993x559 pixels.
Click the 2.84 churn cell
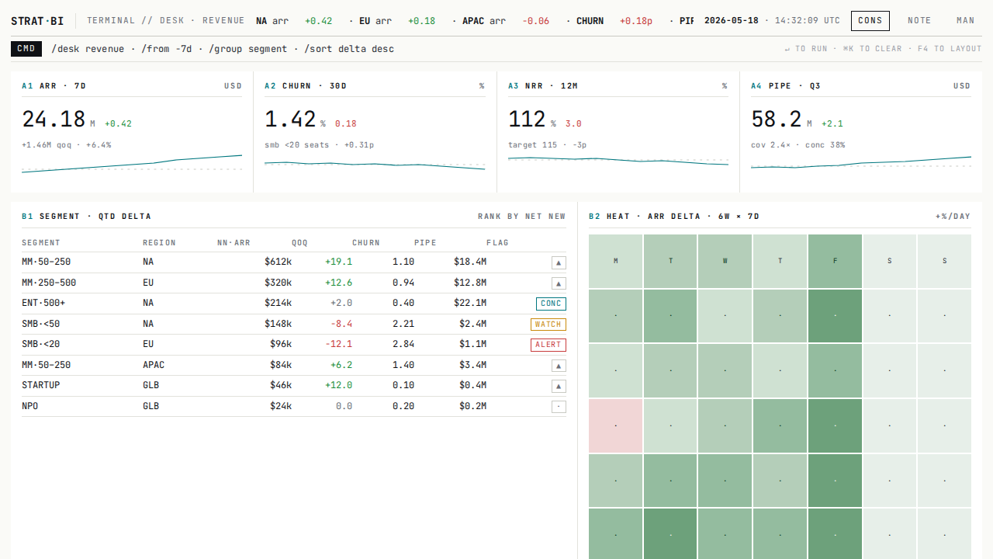pyautogui.click(x=403, y=344)
